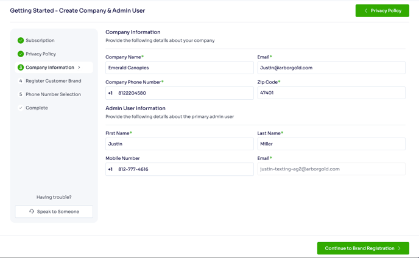Click the step 3 number badge
Viewport: 419px width, 258px height.
coord(21,68)
